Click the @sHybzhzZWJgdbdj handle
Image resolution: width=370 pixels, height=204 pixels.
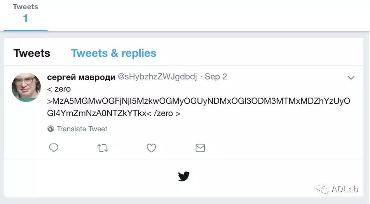pyautogui.click(x=158, y=77)
